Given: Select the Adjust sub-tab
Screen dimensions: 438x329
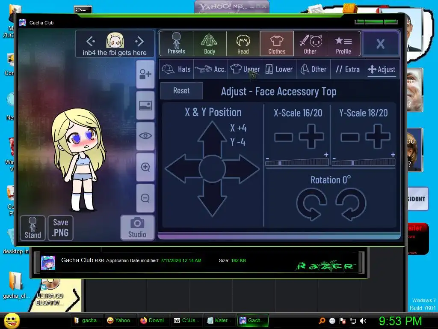Looking at the screenshot, I should [x=382, y=69].
